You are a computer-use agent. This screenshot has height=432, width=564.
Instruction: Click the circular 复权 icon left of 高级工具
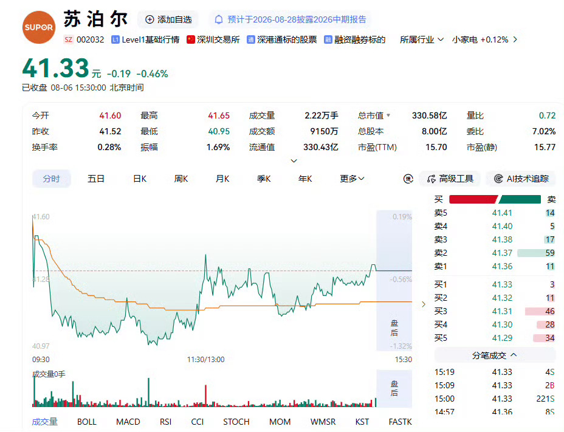pyautogui.click(x=408, y=179)
